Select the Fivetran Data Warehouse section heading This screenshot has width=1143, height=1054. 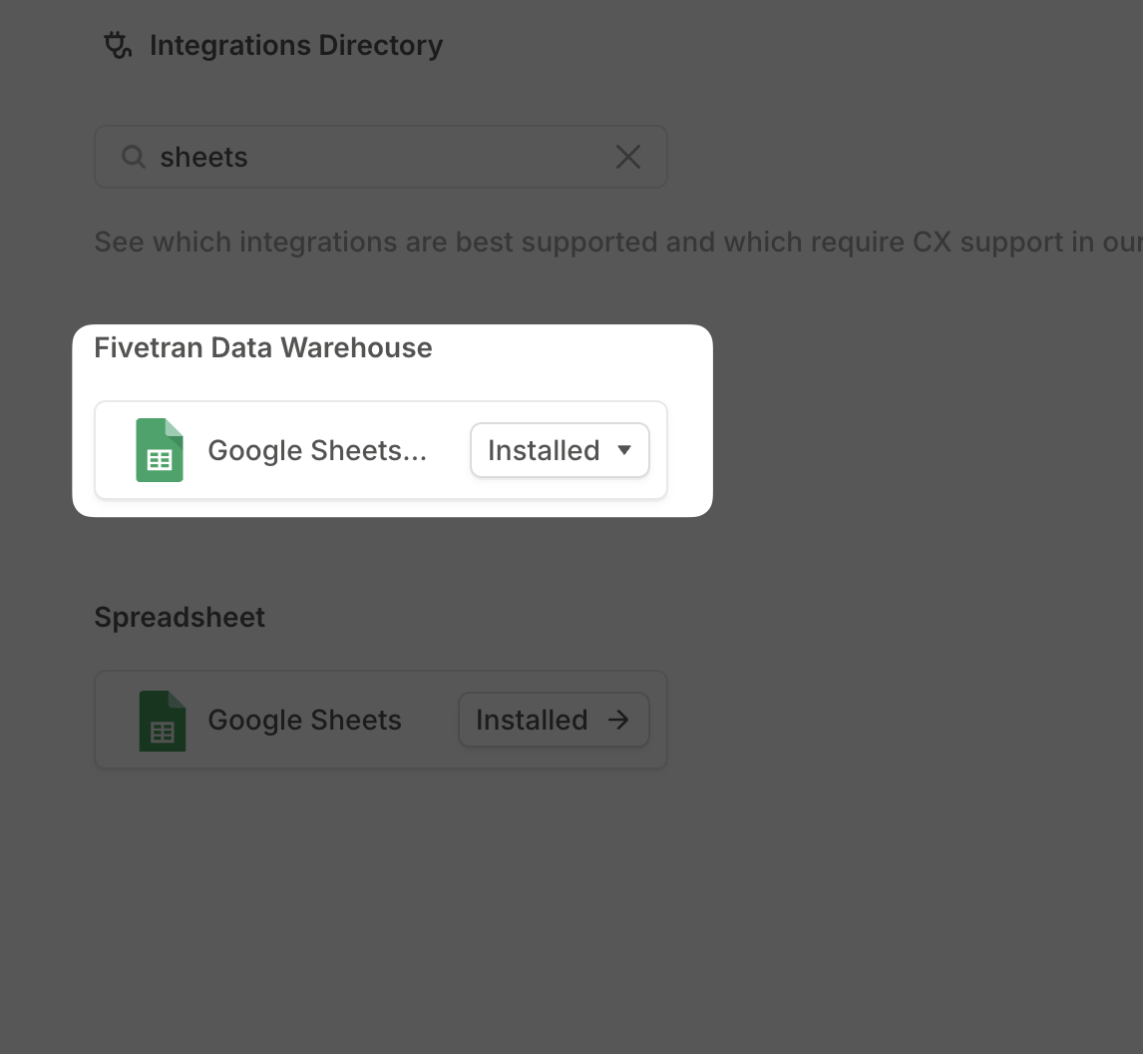[x=263, y=347]
